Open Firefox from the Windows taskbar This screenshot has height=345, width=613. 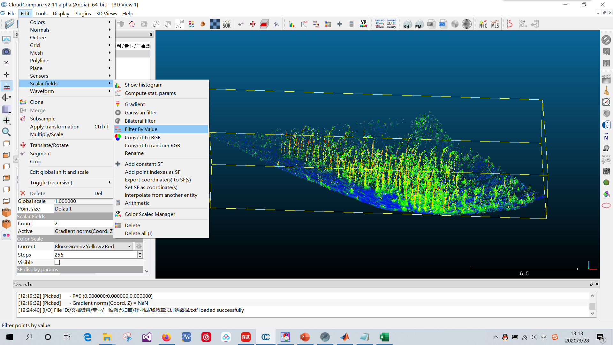coord(166,337)
